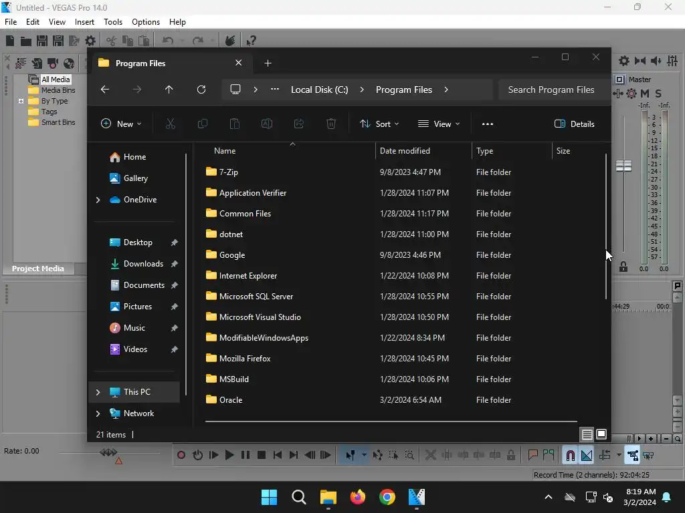Image resolution: width=685 pixels, height=513 pixels.
Task: Click the playback Rate scrub slider
Action: [109, 453]
